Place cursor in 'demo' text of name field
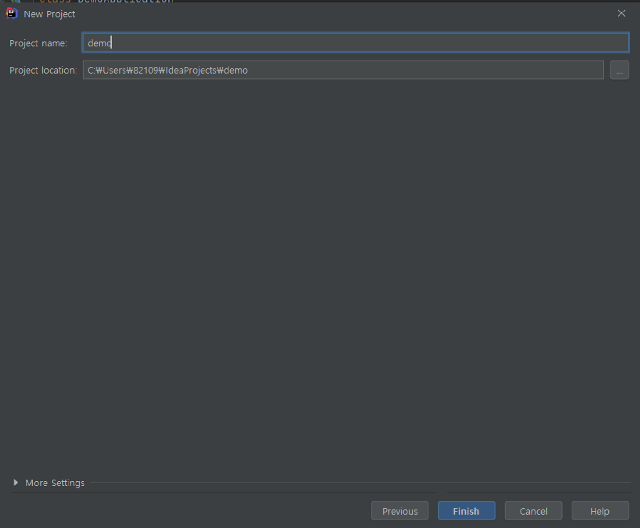This screenshot has width=640, height=528. (99, 43)
